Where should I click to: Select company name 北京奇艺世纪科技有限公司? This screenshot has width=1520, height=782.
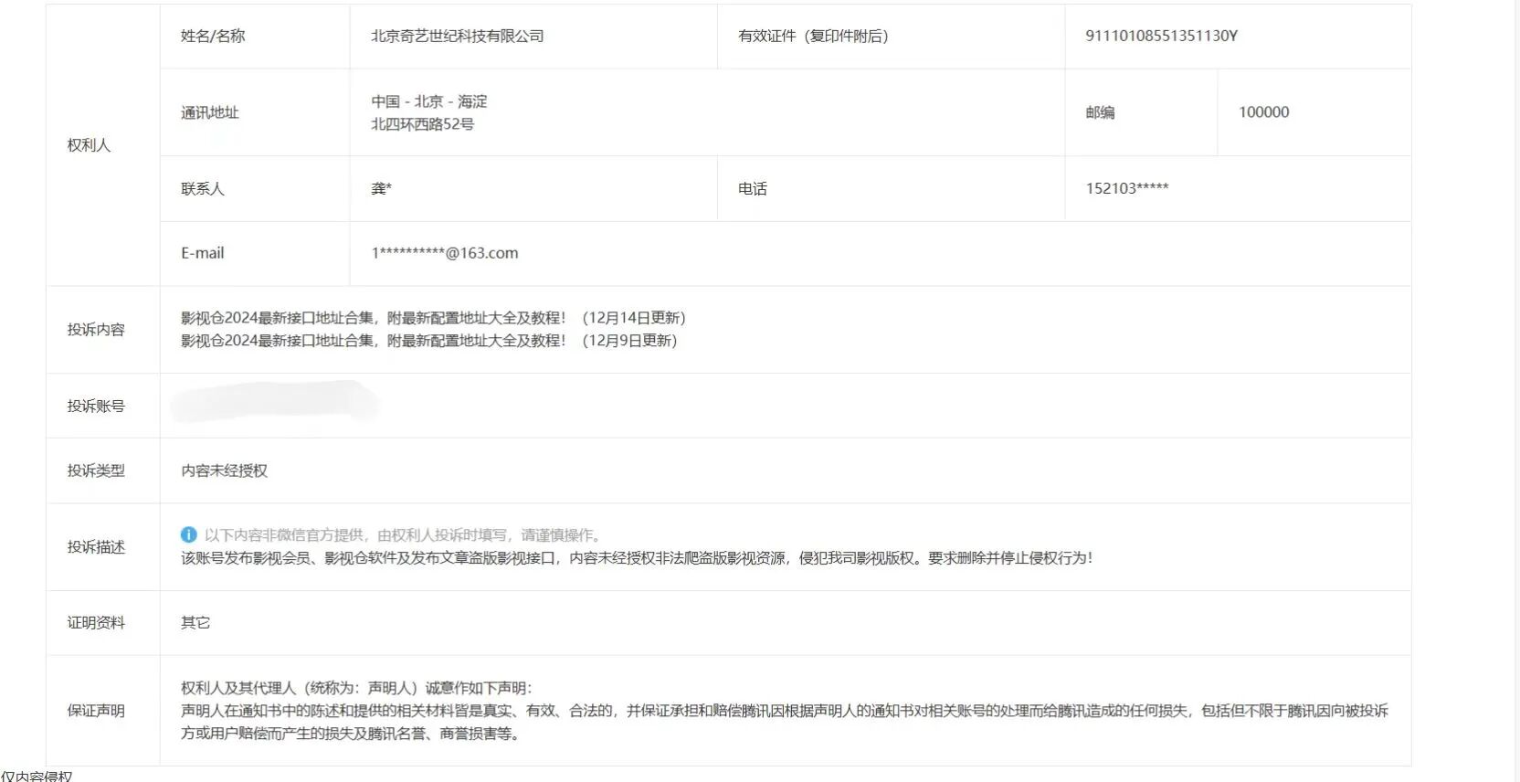[x=458, y=36]
